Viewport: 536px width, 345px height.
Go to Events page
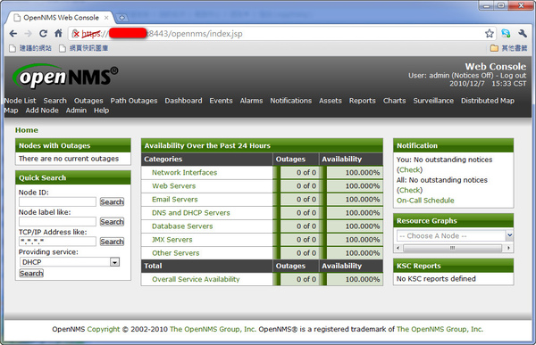[x=221, y=101]
